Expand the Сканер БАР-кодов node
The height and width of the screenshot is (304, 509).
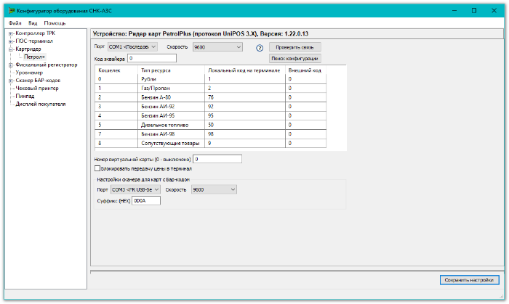point(10,81)
